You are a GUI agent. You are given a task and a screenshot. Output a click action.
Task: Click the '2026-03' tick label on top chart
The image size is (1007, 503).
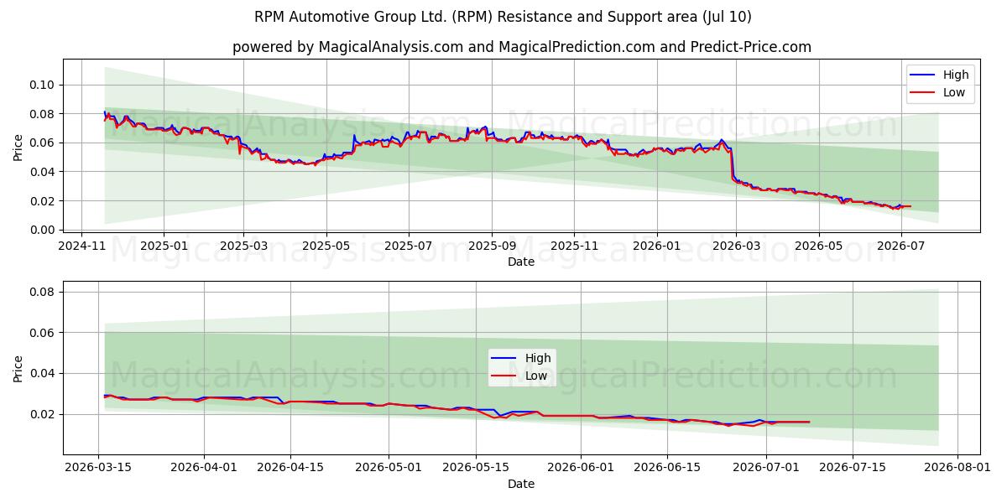(x=736, y=246)
